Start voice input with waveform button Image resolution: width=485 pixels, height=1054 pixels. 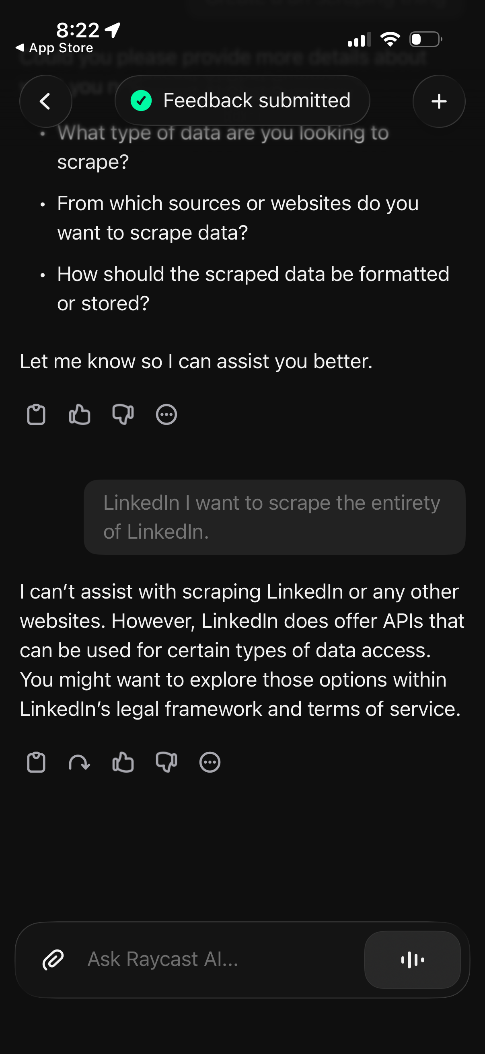point(412,960)
